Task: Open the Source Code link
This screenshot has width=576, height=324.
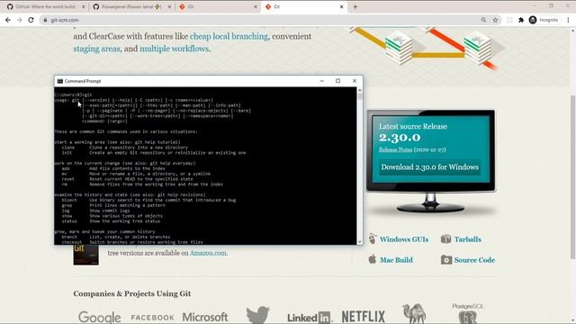Action: pyautogui.click(x=474, y=260)
